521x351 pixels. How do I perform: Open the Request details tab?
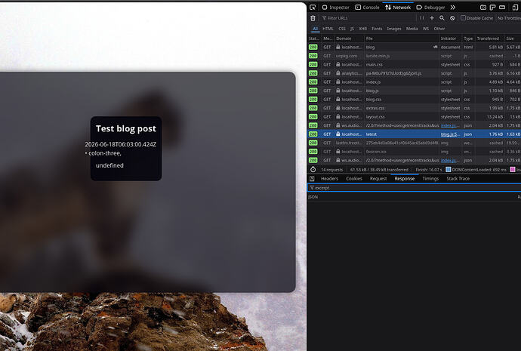coord(378,179)
